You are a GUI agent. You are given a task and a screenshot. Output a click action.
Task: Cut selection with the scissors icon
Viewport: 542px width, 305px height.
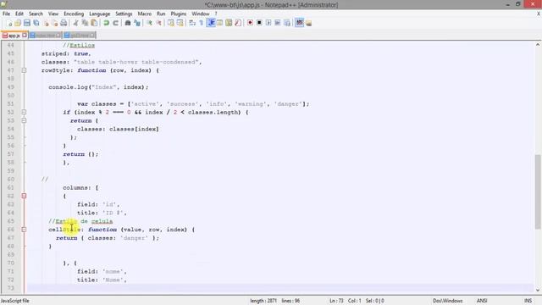pos(75,23)
